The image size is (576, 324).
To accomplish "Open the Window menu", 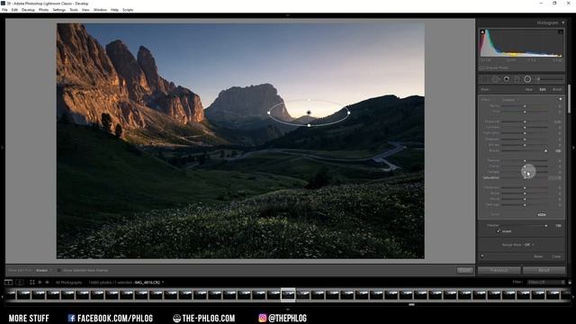I will 100,10.
